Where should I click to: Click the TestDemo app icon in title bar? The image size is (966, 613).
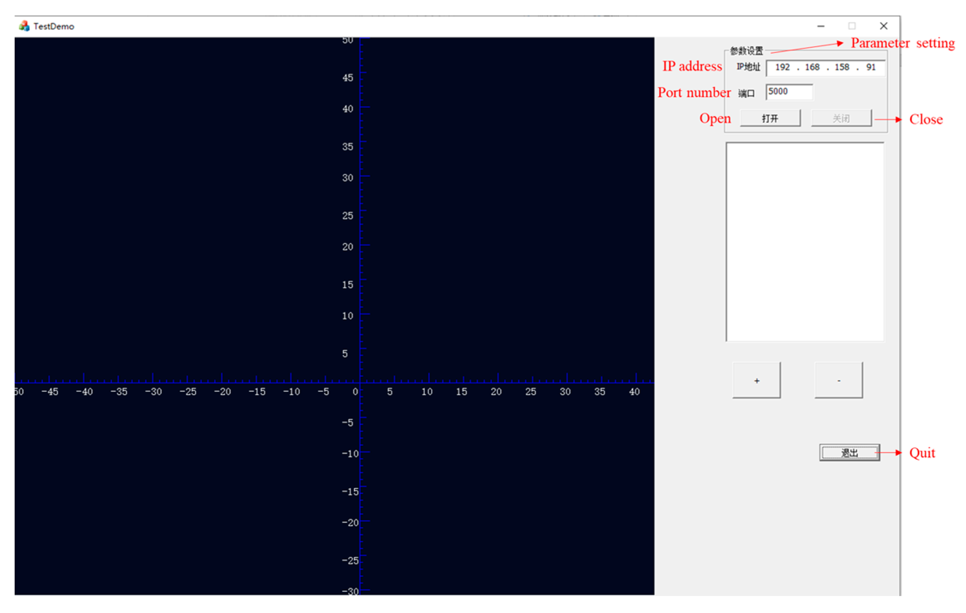click(24, 26)
